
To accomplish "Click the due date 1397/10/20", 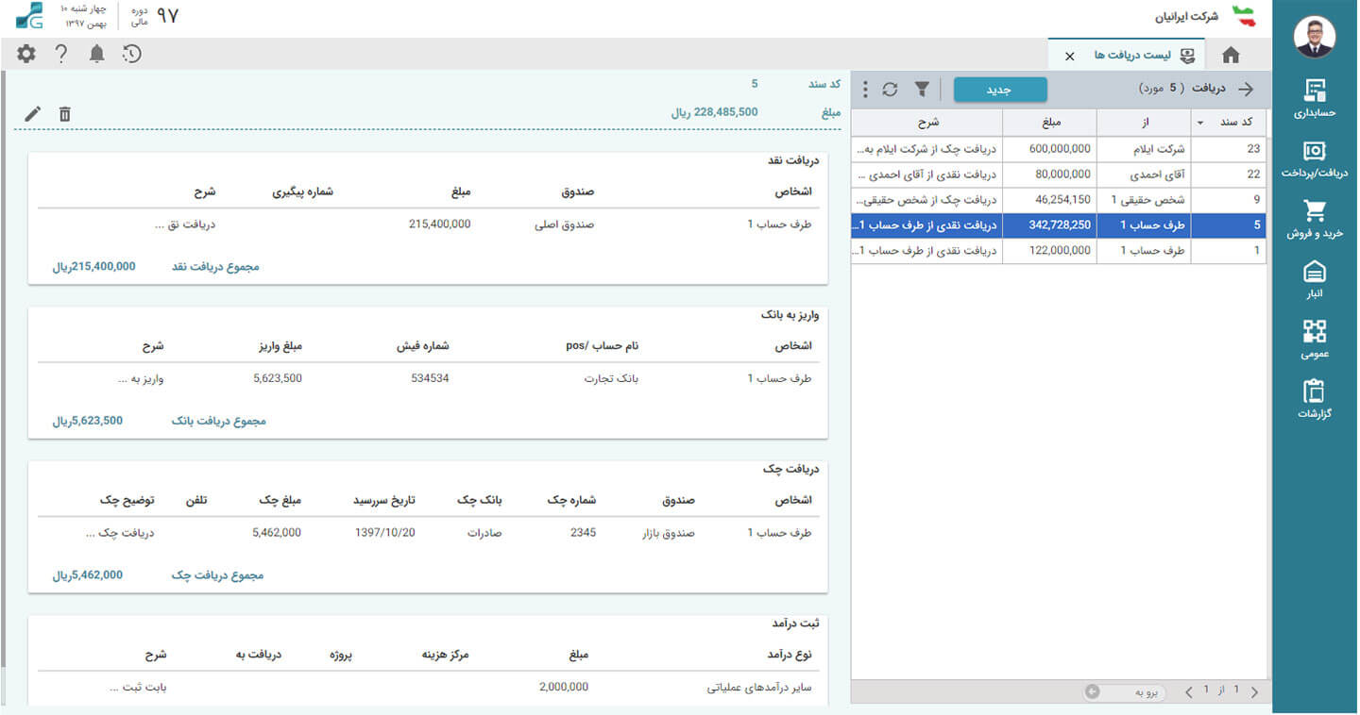I will click(x=384, y=533).
